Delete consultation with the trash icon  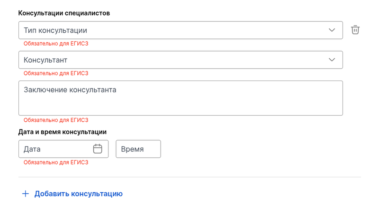pos(355,30)
